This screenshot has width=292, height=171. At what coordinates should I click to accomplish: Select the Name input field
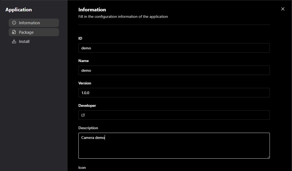(174, 70)
